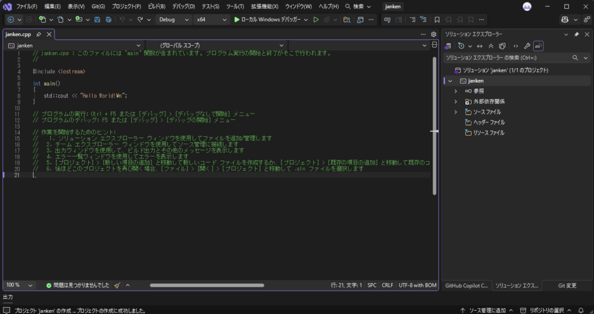Click the New Project icon in toolbar
The height and width of the screenshot is (314, 594).
pyautogui.click(x=42, y=20)
